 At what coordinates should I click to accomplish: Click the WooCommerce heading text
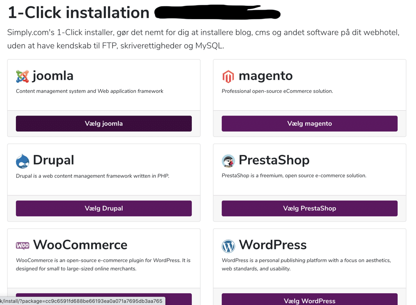click(80, 245)
